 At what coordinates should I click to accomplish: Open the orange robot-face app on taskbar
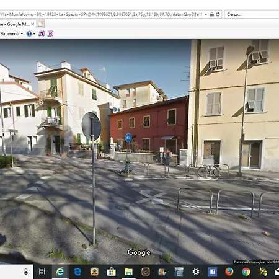tap(94, 272)
